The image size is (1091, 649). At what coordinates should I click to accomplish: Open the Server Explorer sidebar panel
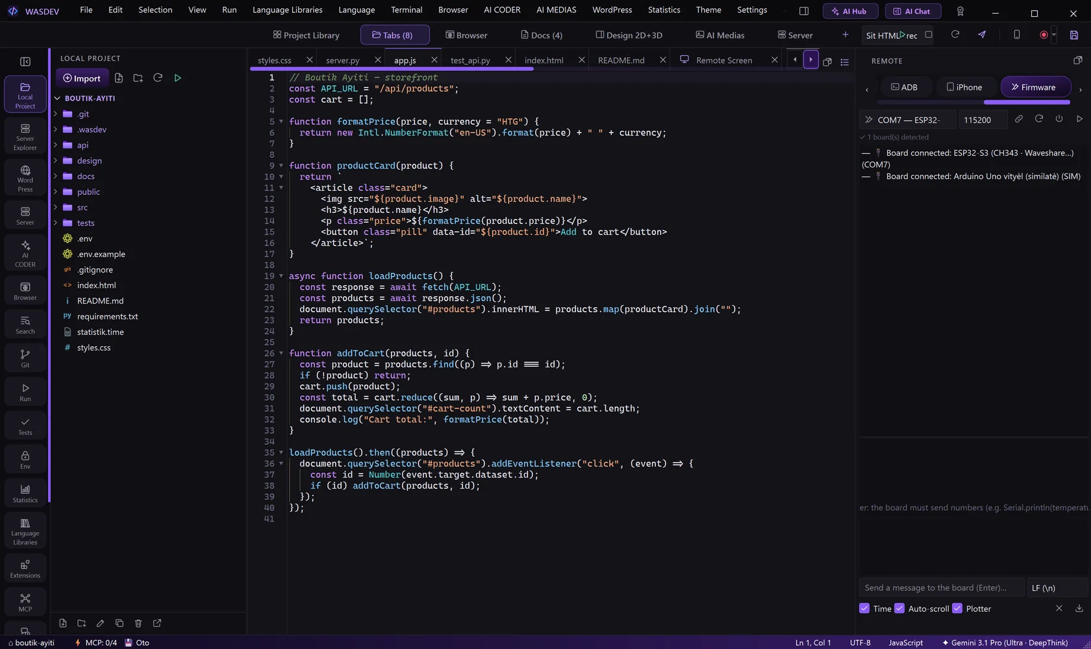coord(25,137)
